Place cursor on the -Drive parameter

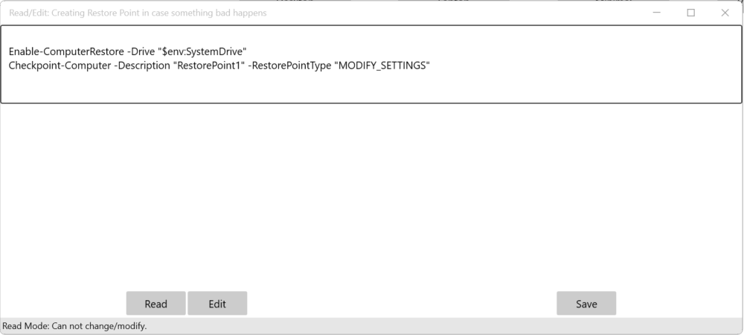coord(141,51)
